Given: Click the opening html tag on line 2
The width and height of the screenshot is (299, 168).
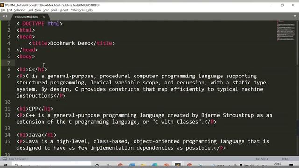Looking at the screenshot, I should click(26, 30).
